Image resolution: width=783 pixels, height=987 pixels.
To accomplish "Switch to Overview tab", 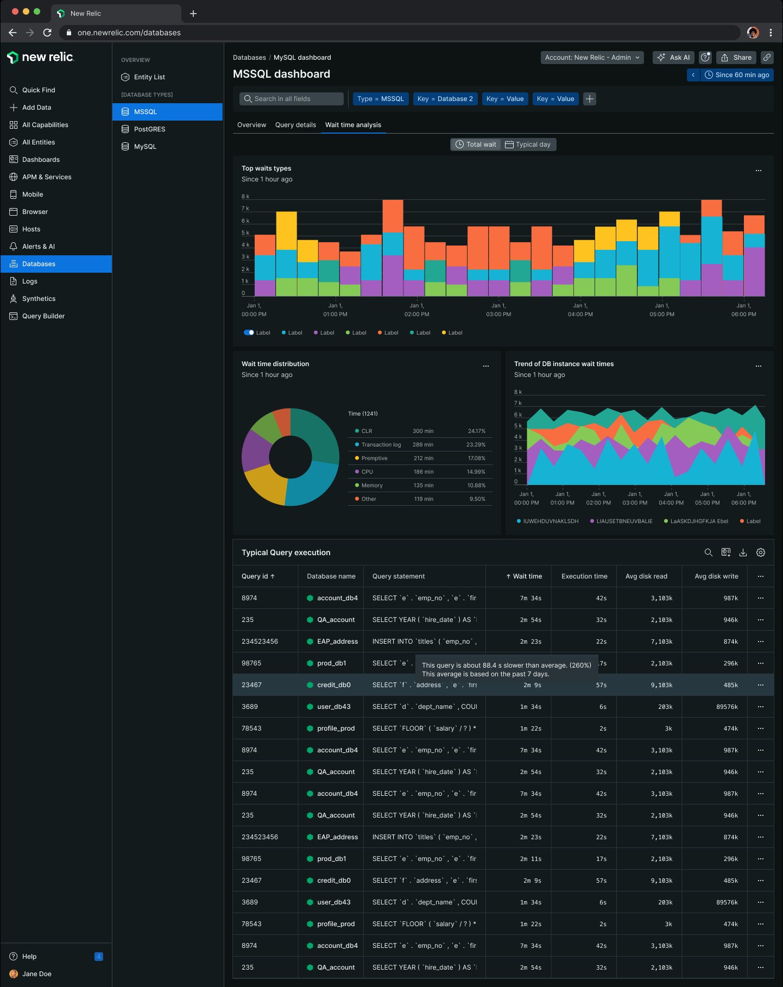I will point(251,125).
